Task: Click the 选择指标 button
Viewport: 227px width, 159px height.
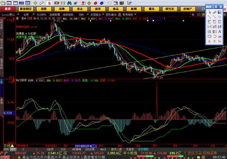Action: tap(68, 15)
